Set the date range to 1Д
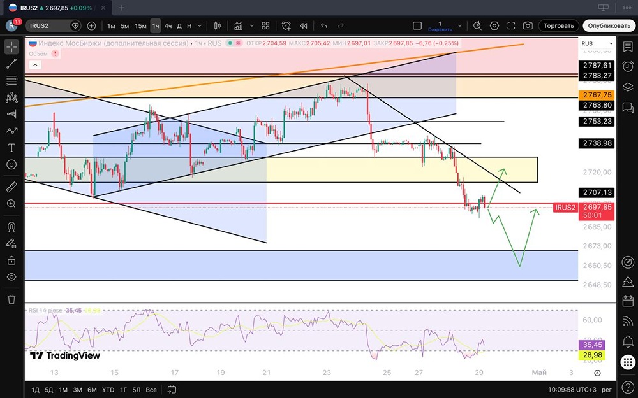 35,390
